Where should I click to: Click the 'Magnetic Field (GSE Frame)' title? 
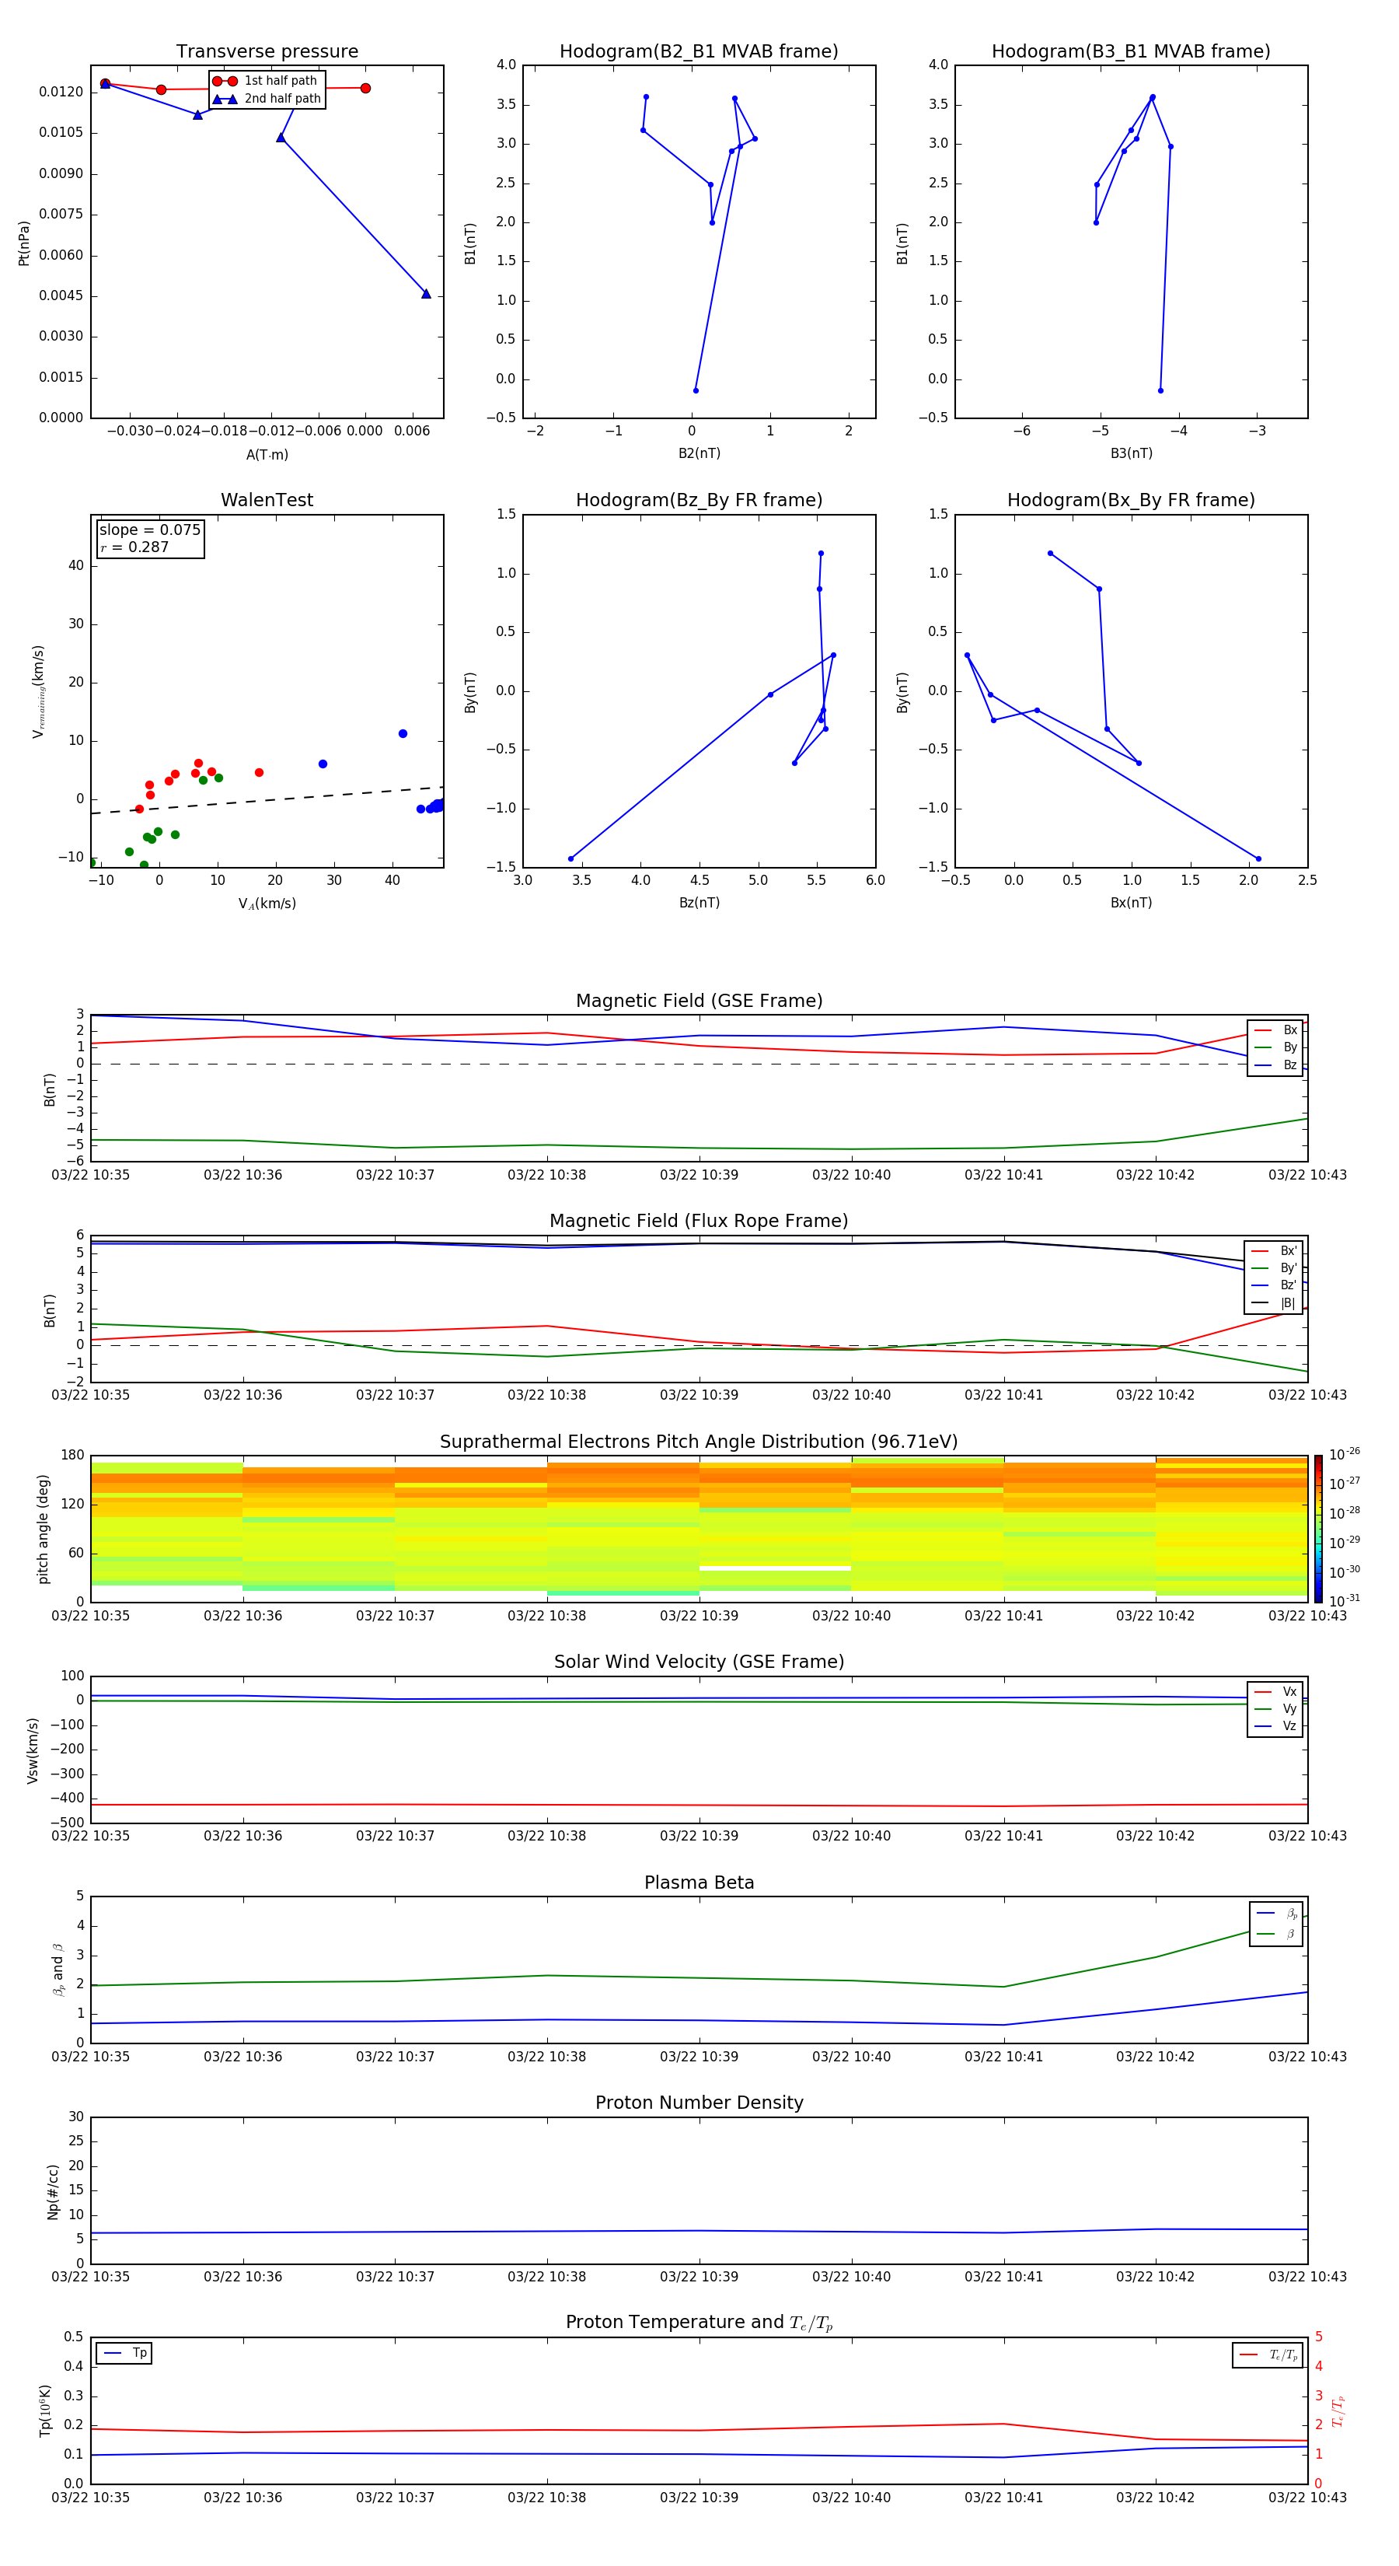coord(699,1001)
